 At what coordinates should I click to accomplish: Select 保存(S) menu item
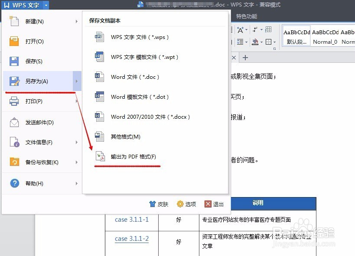pyautogui.click(x=42, y=62)
